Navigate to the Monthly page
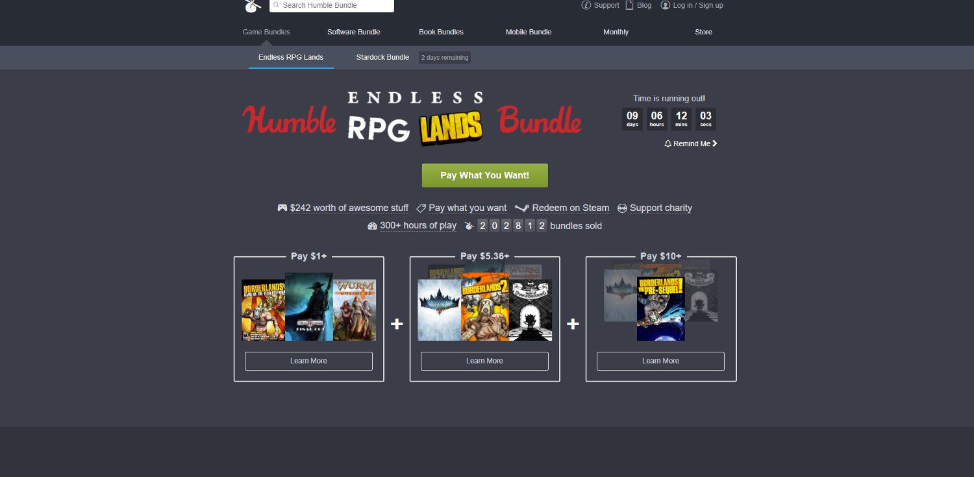This screenshot has height=477, width=974. coord(616,32)
